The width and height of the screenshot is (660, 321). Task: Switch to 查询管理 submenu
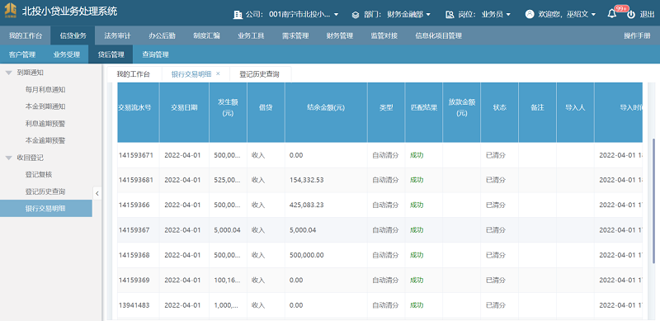click(x=155, y=54)
